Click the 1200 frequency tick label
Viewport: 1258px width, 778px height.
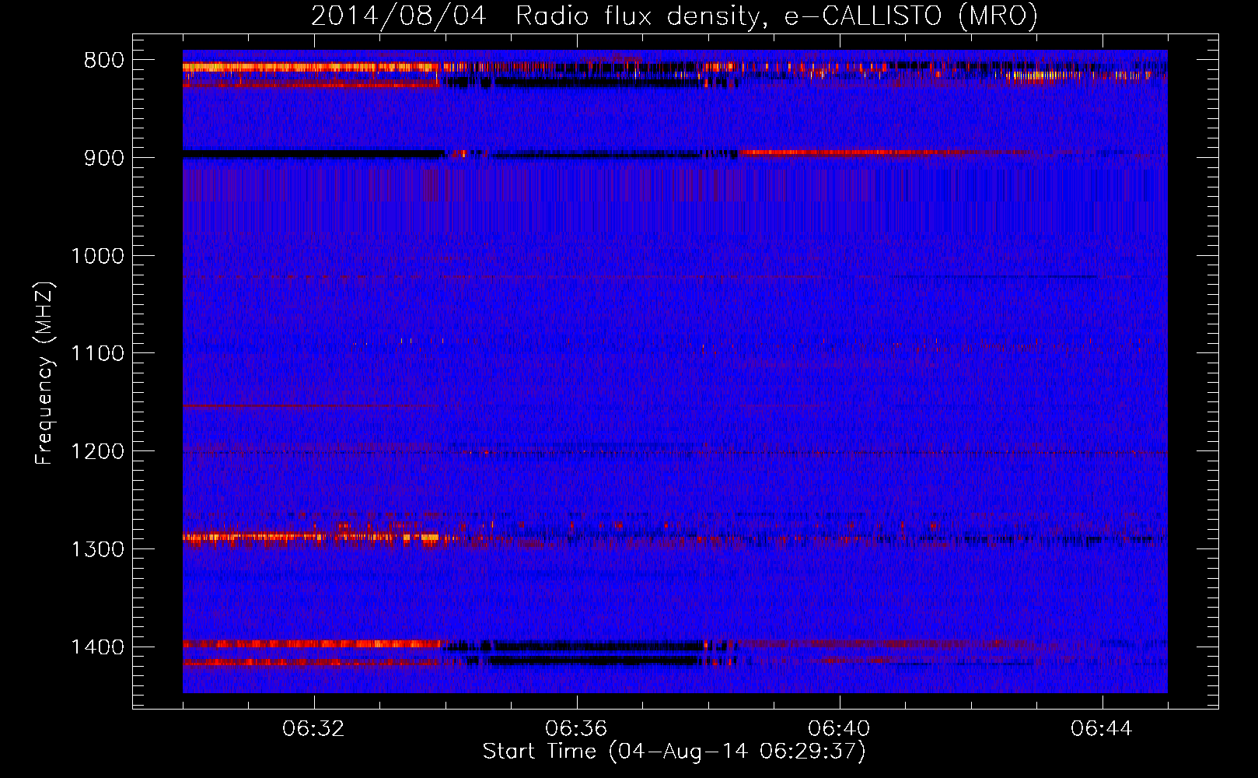click(97, 451)
